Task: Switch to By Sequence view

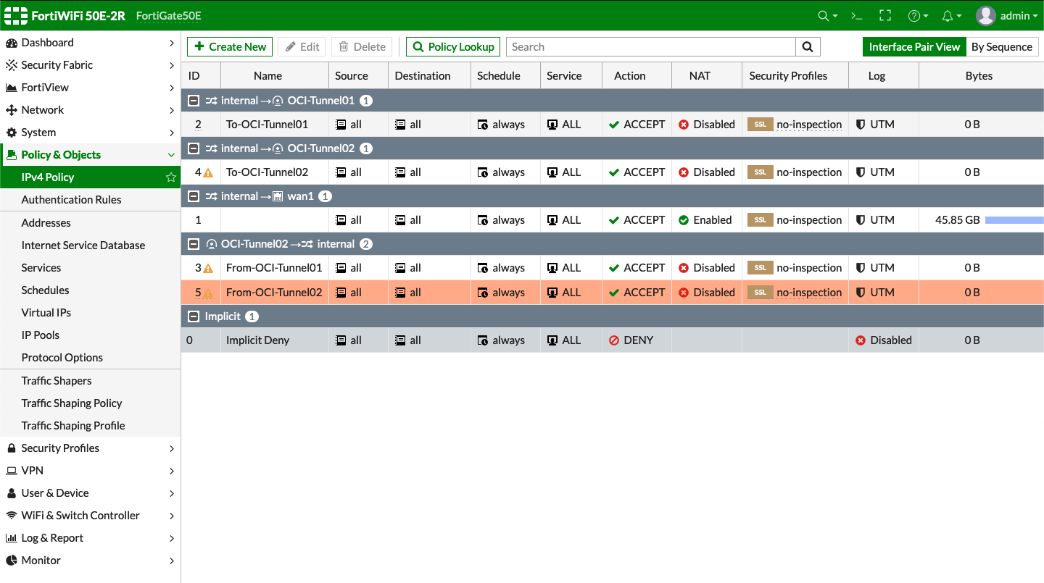Action: [1002, 46]
